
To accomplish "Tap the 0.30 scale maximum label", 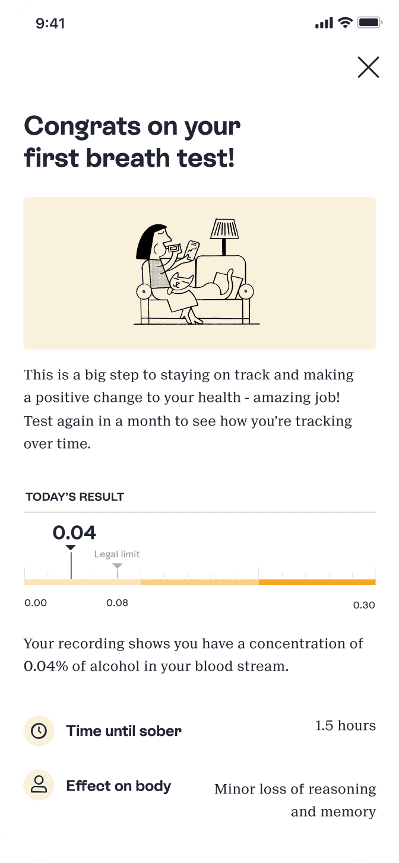I will pos(364,605).
